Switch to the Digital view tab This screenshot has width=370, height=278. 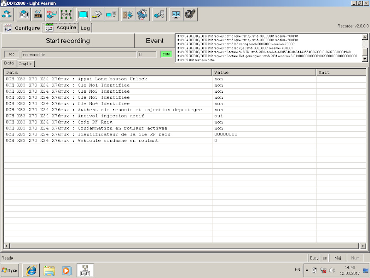9,63
